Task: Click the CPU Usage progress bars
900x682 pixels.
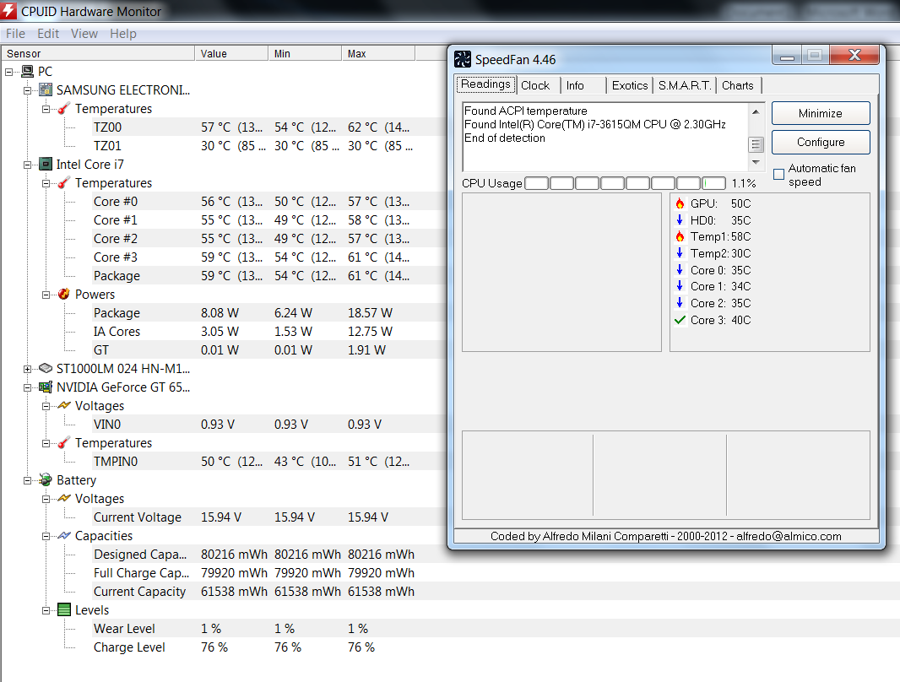Action: point(625,183)
